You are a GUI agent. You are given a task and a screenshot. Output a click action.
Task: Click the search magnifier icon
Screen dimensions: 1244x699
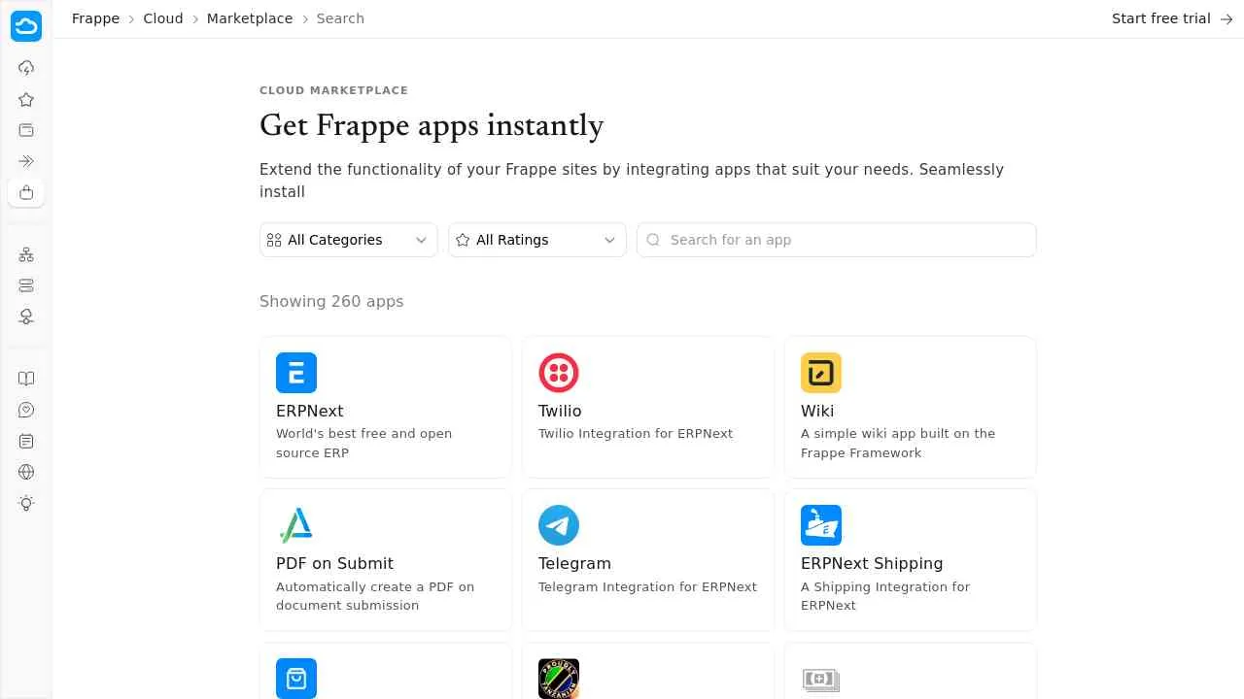click(653, 240)
